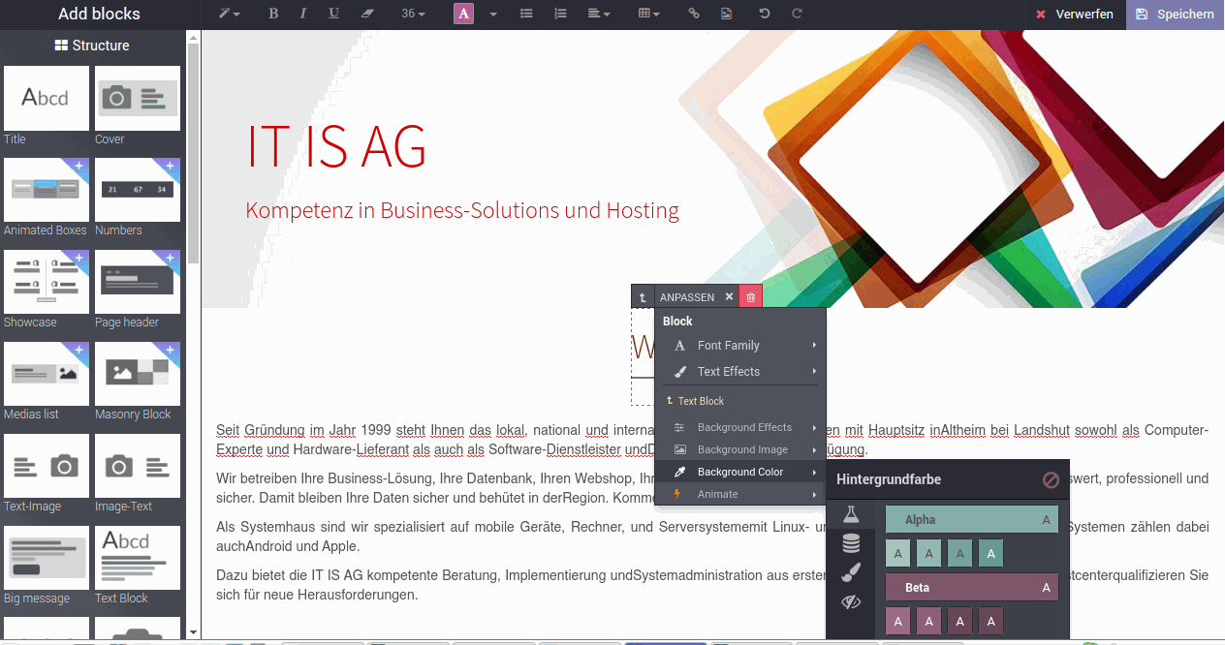Click the eraser remove-format icon

click(366, 14)
